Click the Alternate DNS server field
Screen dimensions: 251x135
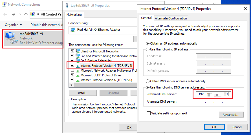213,101
